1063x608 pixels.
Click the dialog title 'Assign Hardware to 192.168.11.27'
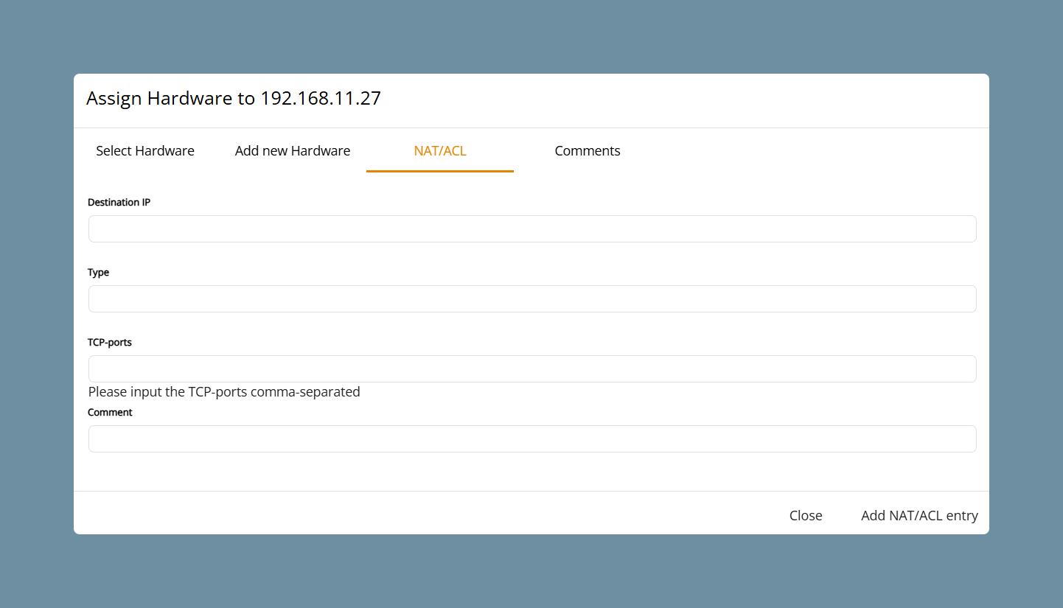point(234,98)
